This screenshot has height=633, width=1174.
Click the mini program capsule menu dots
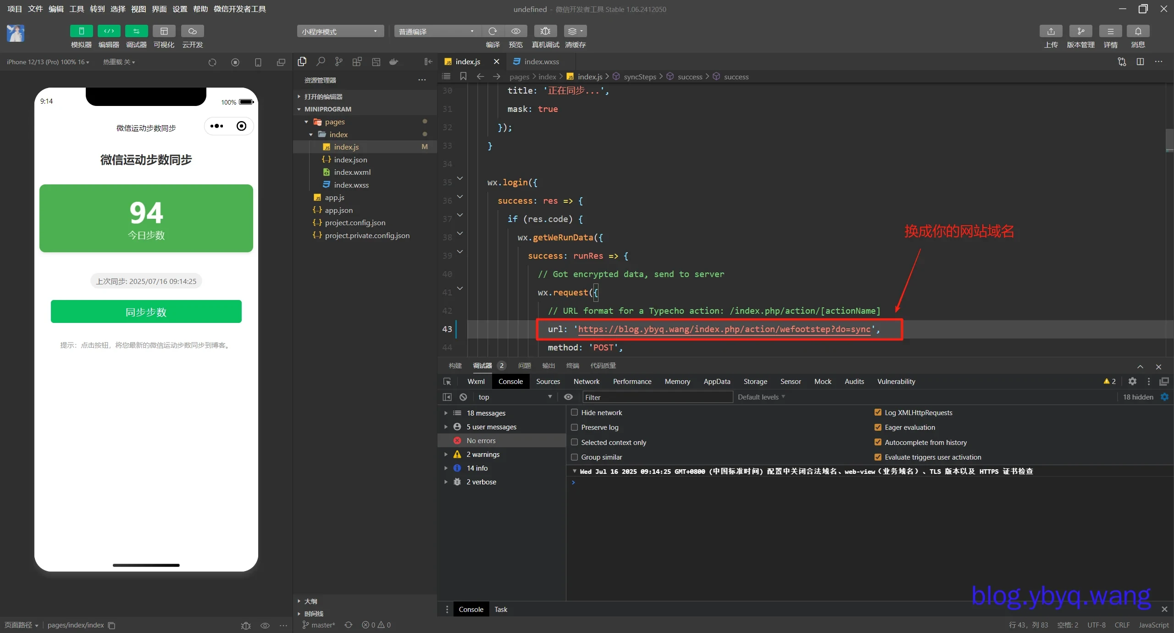coord(216,126)
